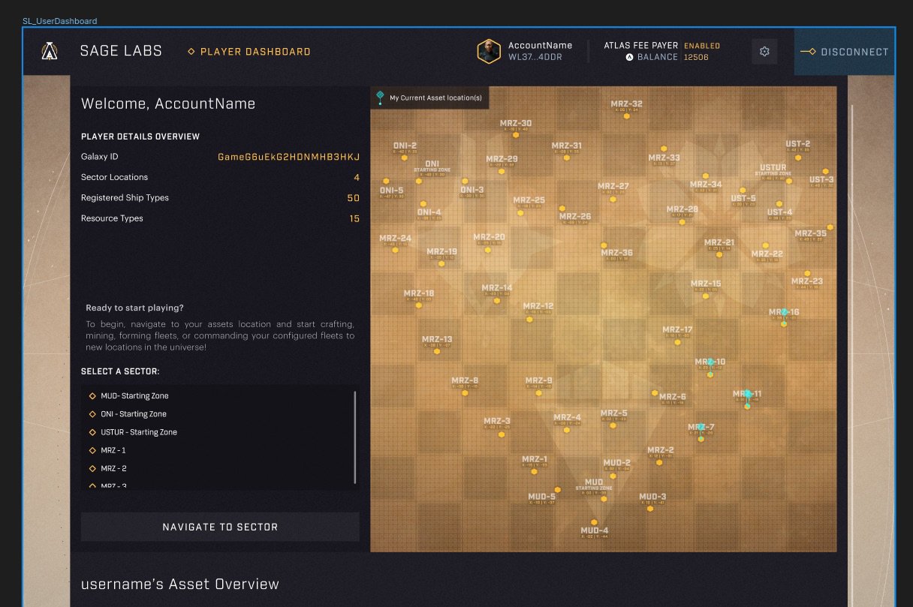This screenshot has width=913, height=607.
Task: Click the diamond icon beside MUD-Starting Zone
Action: point(92,395)
